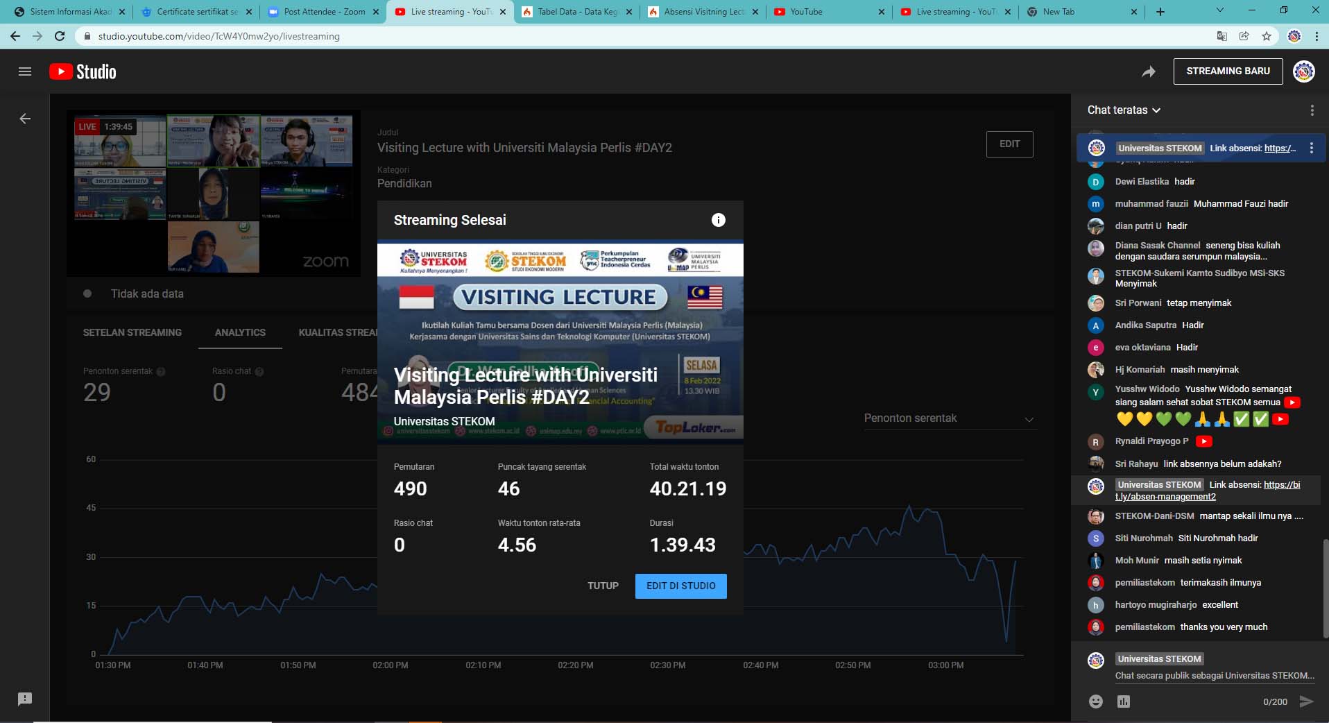Viewport: 1329px width, 723px height.
Task: Click the Penonton serentak help icon
Action: pyautogui.click(x=161, y=372)
